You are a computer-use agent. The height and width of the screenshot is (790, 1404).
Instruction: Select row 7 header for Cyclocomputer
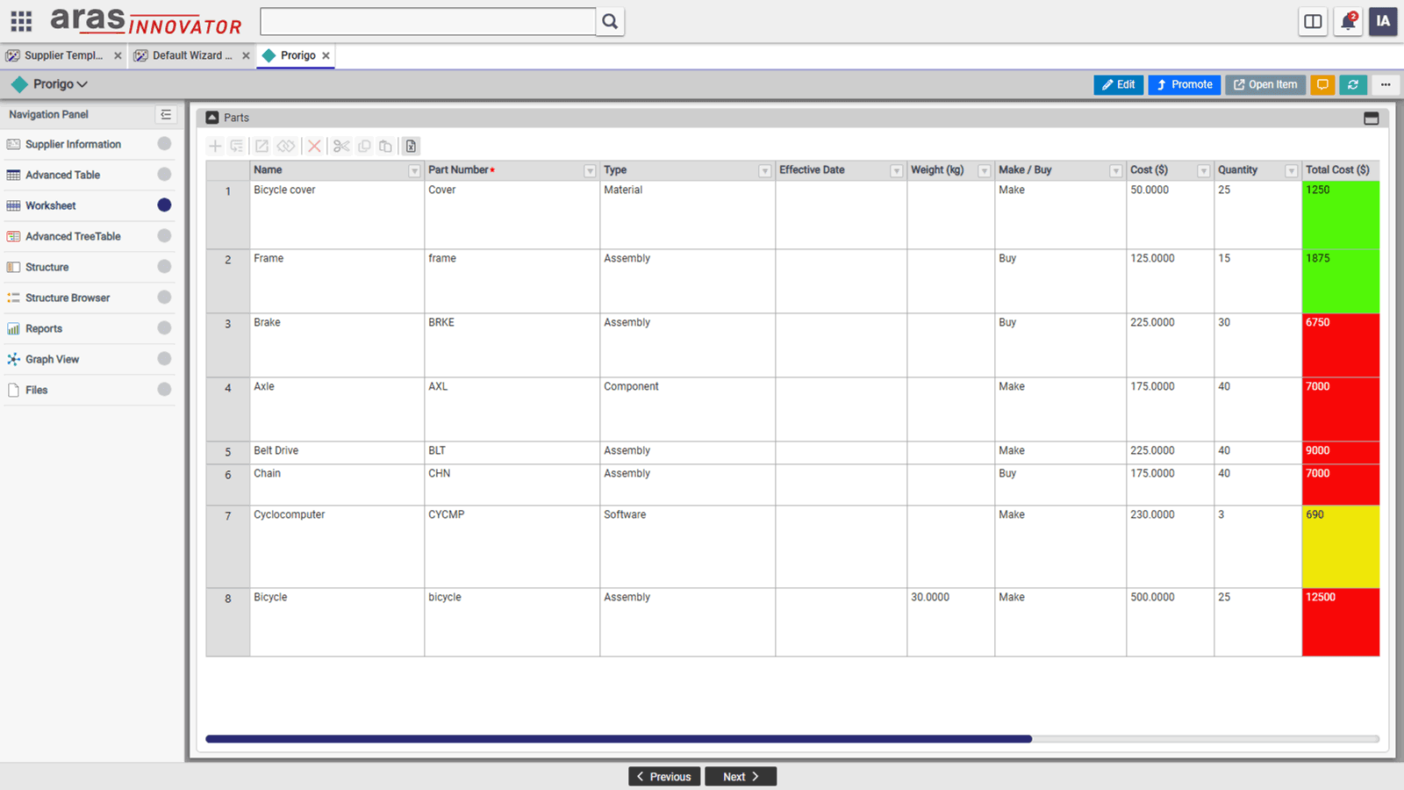228,547
